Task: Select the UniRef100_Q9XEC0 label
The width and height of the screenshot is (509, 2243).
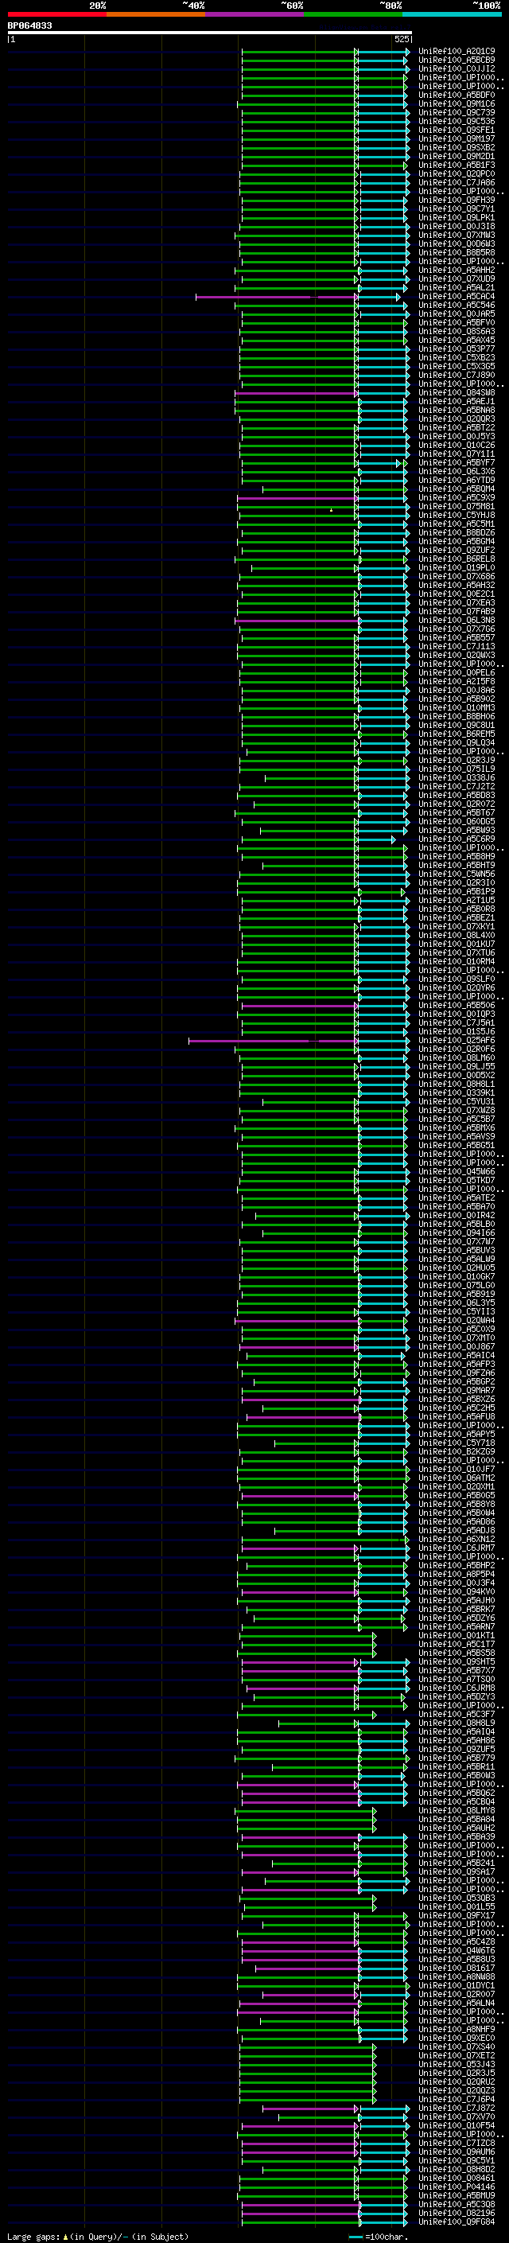Action: point(457,2038)
